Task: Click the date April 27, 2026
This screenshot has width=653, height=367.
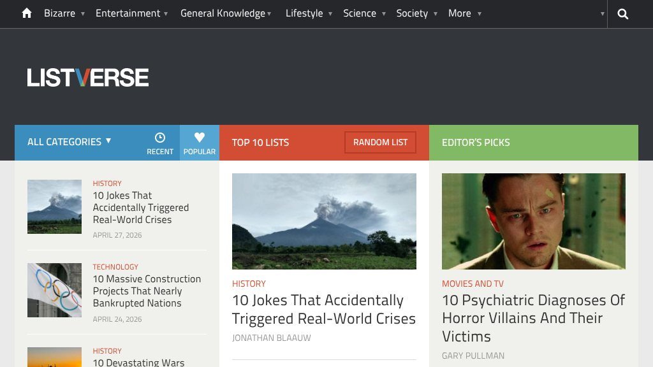Action: [117, 235]
